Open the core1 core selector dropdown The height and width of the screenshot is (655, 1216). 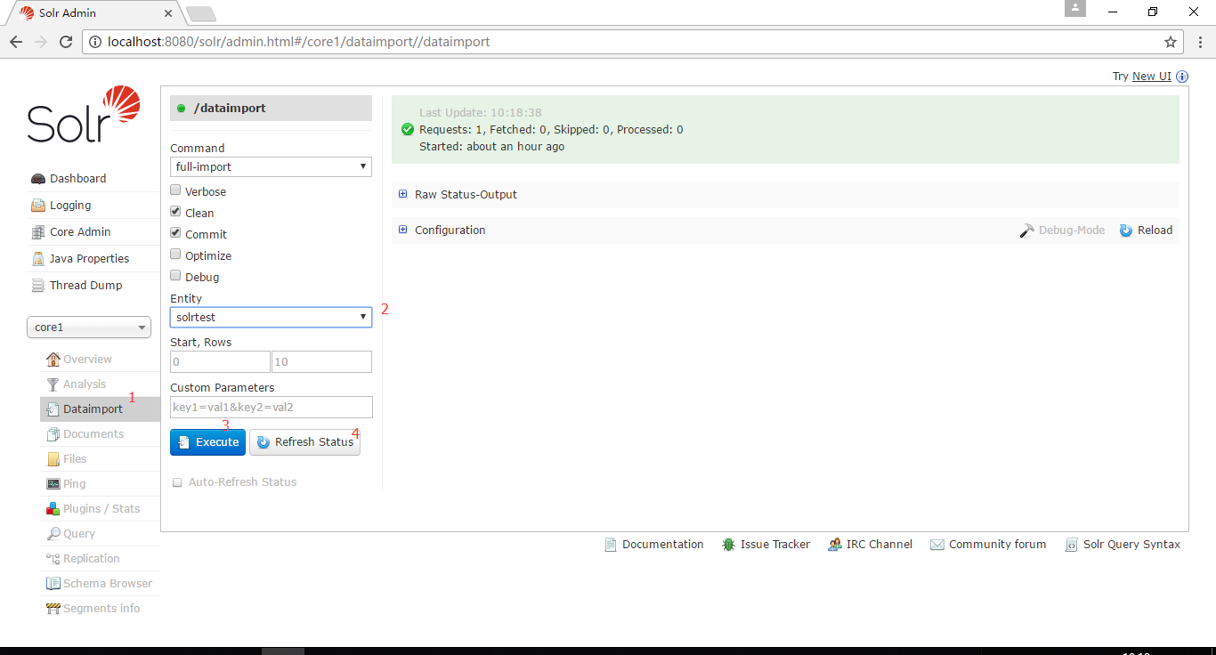pos(89,327)
